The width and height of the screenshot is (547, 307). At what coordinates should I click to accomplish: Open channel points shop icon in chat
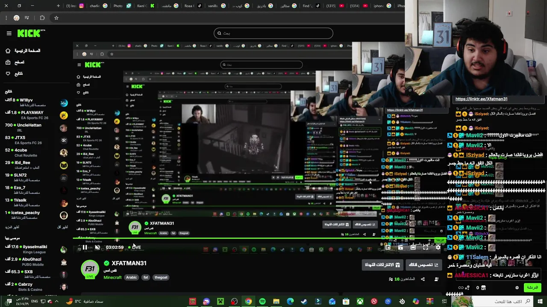click(483, 288)
